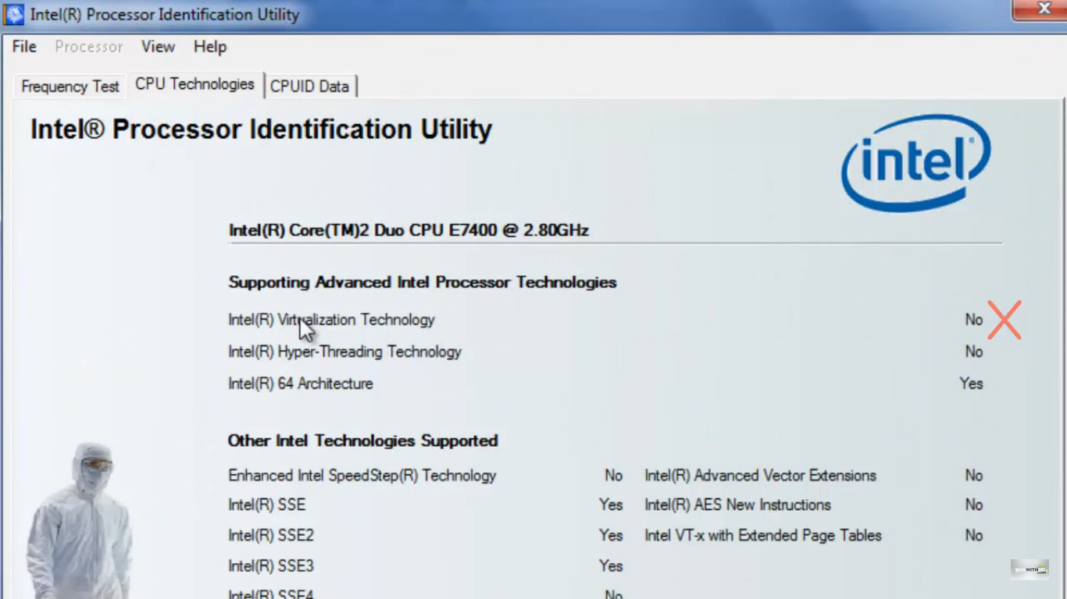Click the Yes value for 64 Architecture
Image resolution: width=1067 pixels, height=599 pixels.
click(972, 384)
